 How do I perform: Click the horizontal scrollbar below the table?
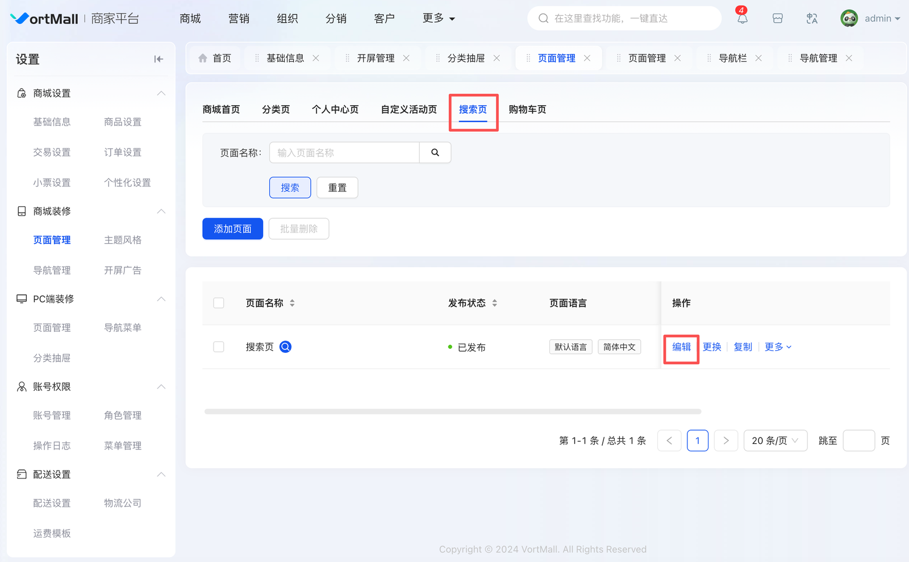452,411
